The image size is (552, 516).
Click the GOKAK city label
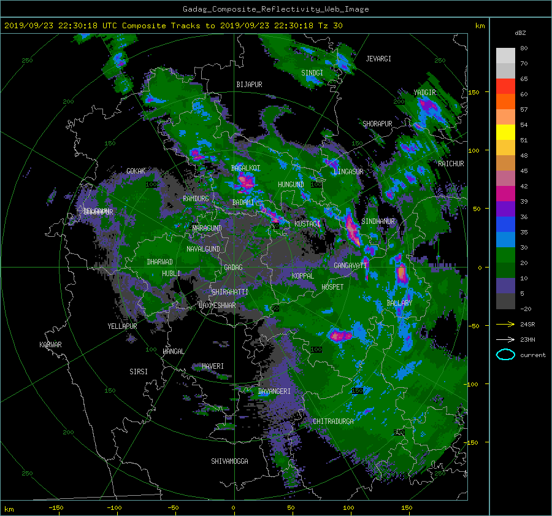point(136,171)
